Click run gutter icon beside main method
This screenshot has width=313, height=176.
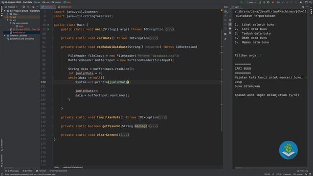pos(48,29)
